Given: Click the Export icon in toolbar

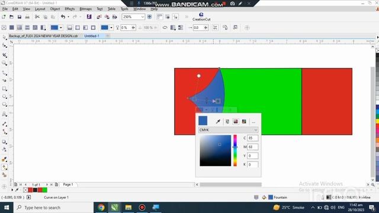Looking at the screenshot, I should click(x=107, y=17).
